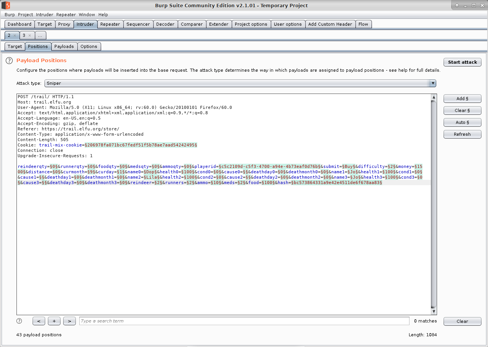Click the 'Content-Length: 505' line
The image size is (488, 347).
pyautogui.click(x=43, y=140)
